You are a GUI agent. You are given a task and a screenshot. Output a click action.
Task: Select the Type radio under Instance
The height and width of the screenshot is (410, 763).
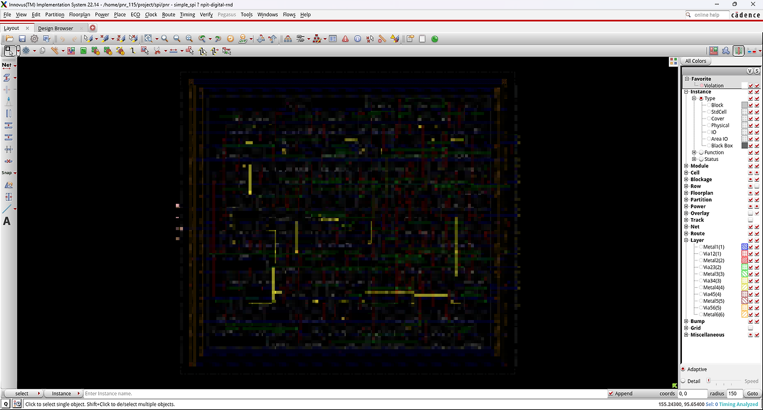pos(701,99)
